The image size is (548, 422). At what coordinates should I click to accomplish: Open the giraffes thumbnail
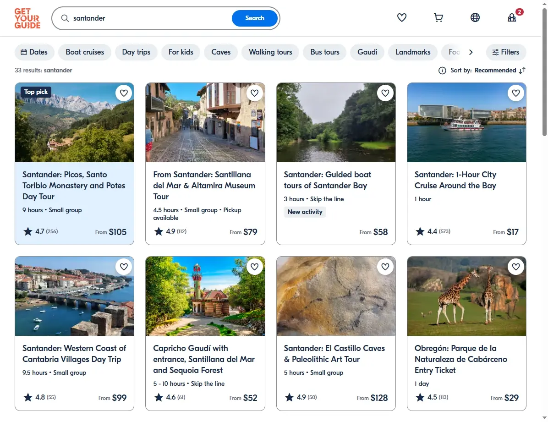click(x=466, y=296)
